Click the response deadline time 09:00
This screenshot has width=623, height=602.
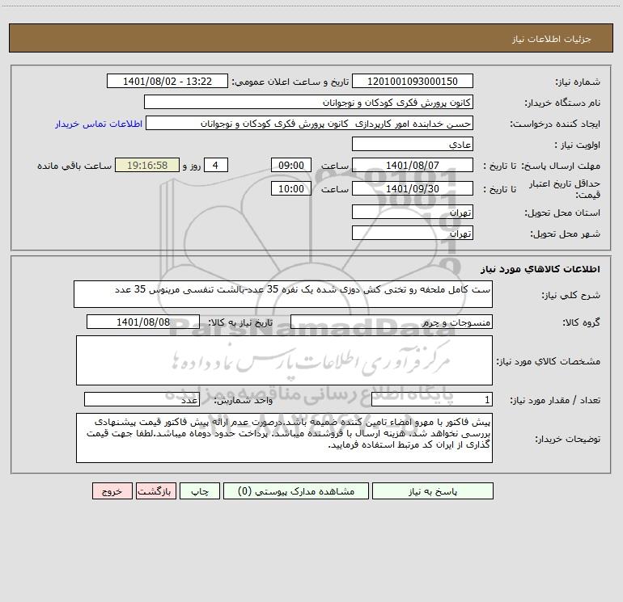(x=290, y=165)
